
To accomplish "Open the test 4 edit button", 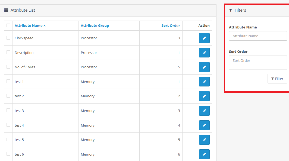I will pos(204,125).
